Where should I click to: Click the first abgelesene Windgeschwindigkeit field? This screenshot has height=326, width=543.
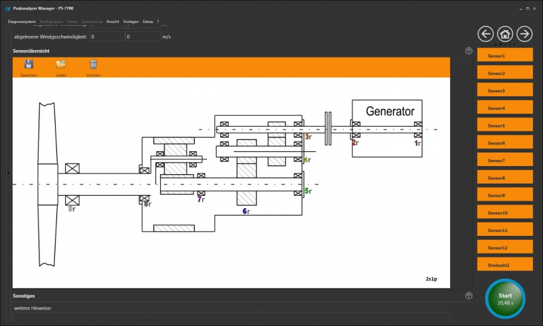pyautogui.click(x=107, y=37)
